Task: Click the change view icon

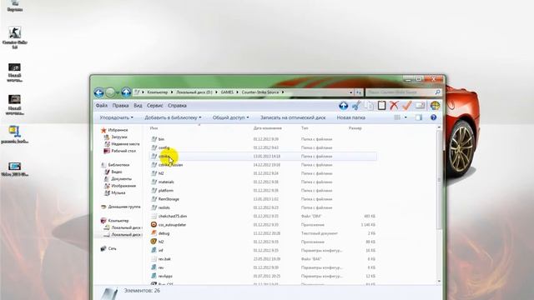Action: [x=397, y=117]
